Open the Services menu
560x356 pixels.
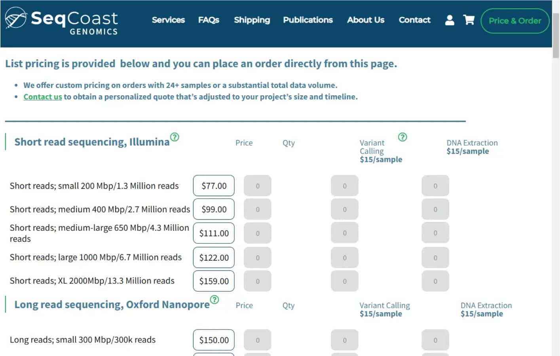point(168,20)
